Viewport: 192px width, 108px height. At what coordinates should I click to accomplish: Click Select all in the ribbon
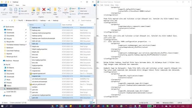(82, 8)
